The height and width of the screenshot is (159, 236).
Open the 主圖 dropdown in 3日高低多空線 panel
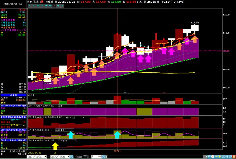(67, 106)
